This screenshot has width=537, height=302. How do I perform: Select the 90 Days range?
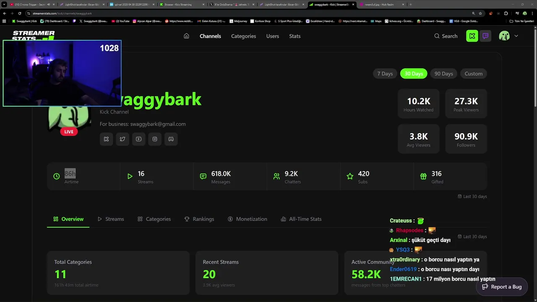(x=443, y=74)
